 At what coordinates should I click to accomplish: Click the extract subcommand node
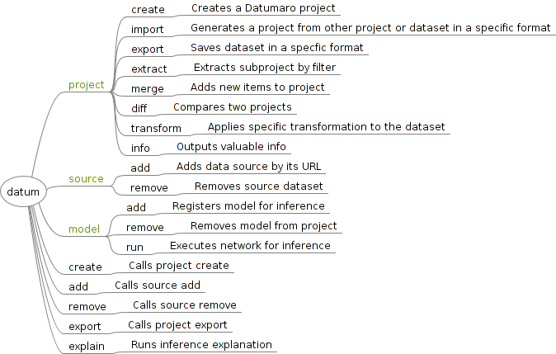[x=148, y=68]
